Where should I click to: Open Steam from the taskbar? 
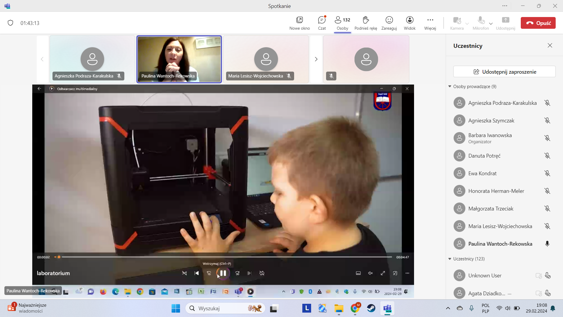[371, 308]
